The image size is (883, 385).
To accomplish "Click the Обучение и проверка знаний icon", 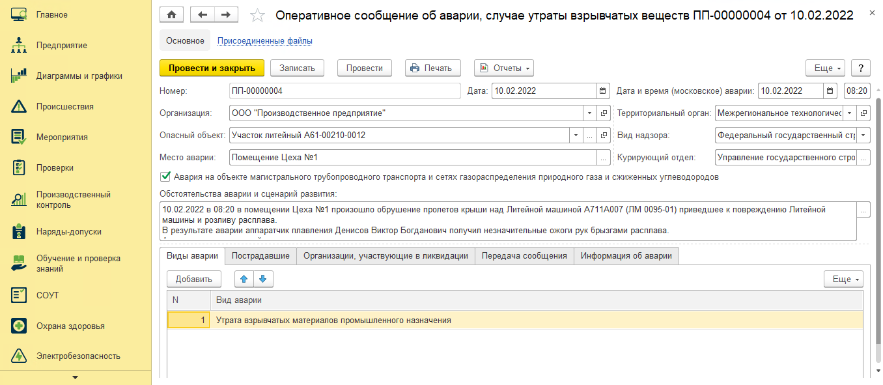I will tap(18, 263).
